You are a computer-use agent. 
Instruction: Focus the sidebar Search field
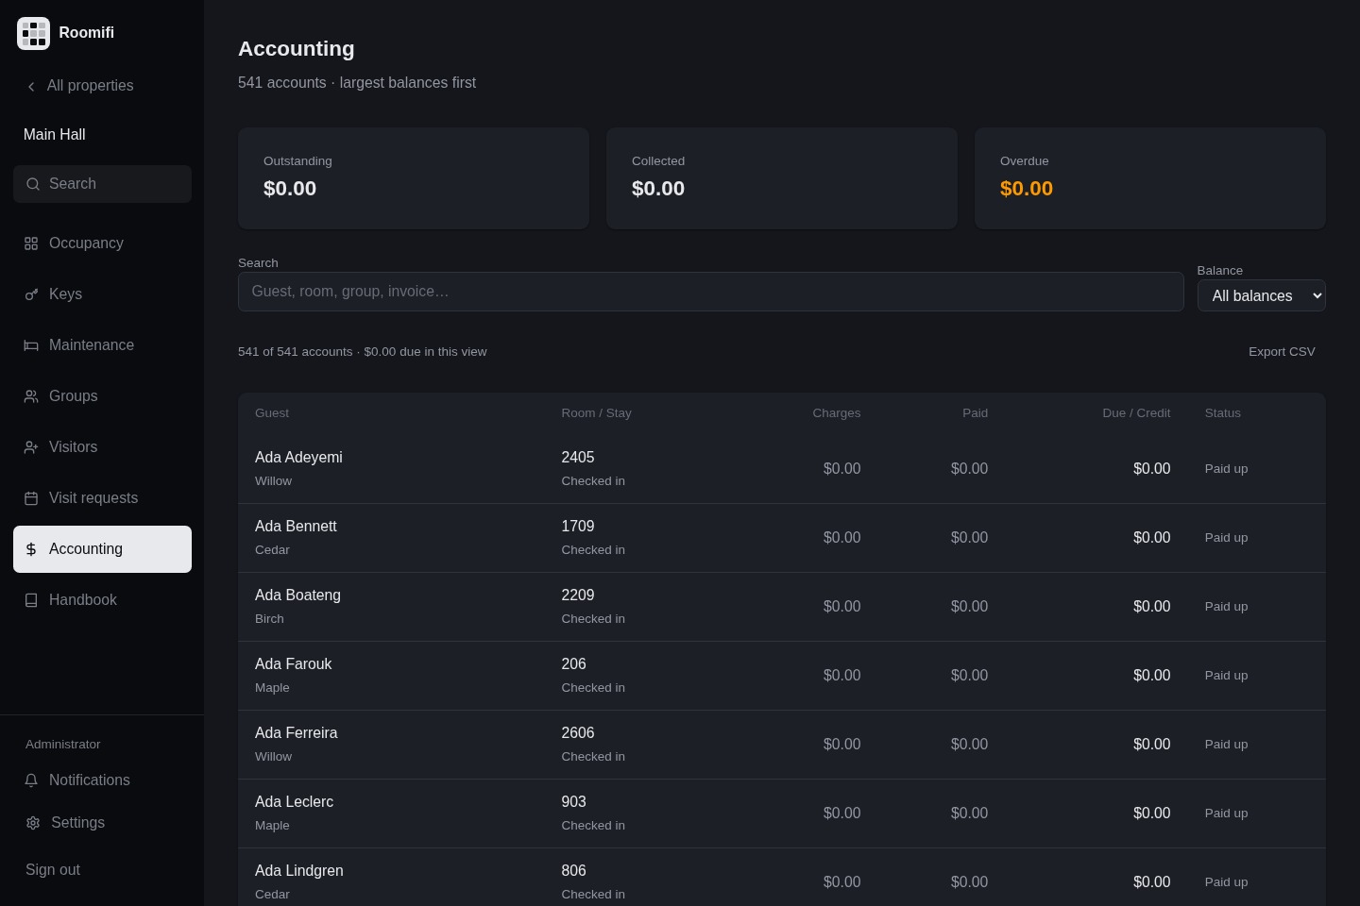[102, 184]
